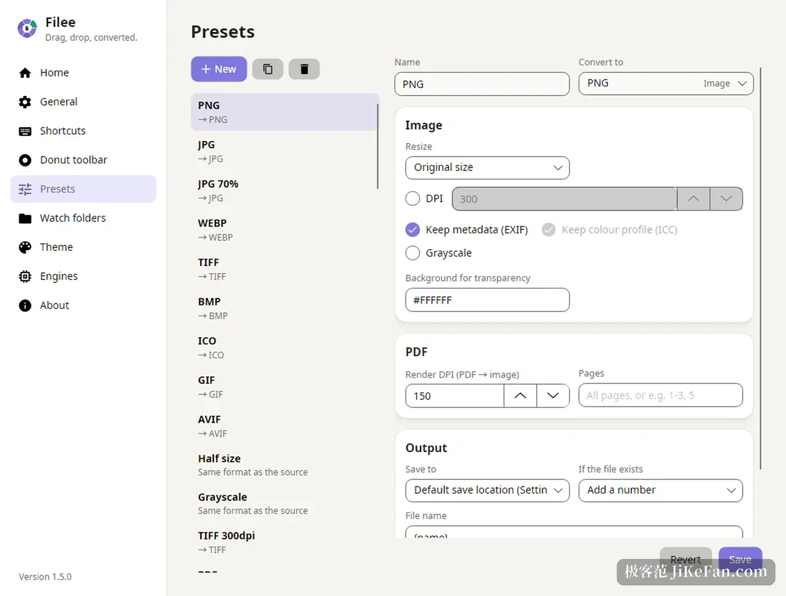Delete the selected preset with trash icon
Viewport: 786px width, 596px height.
(304, 69)
